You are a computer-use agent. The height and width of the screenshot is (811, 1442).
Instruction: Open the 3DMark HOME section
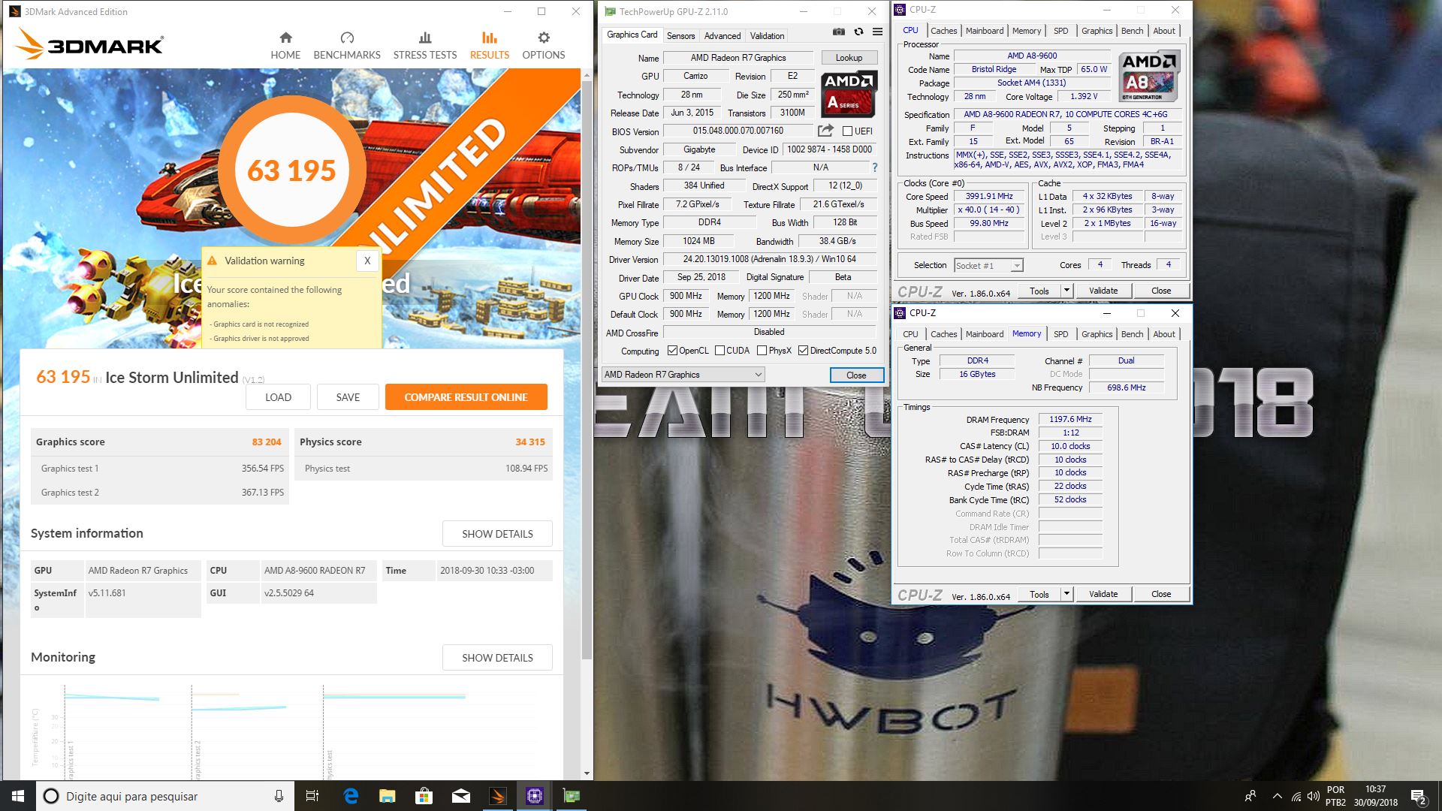[x=285, y=46]
